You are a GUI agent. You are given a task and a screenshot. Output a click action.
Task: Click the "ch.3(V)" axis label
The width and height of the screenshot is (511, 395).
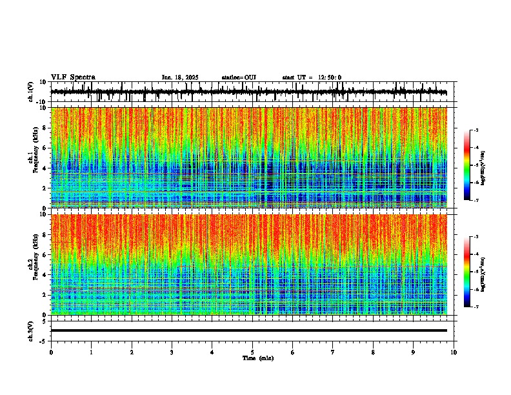coord(31,331)
